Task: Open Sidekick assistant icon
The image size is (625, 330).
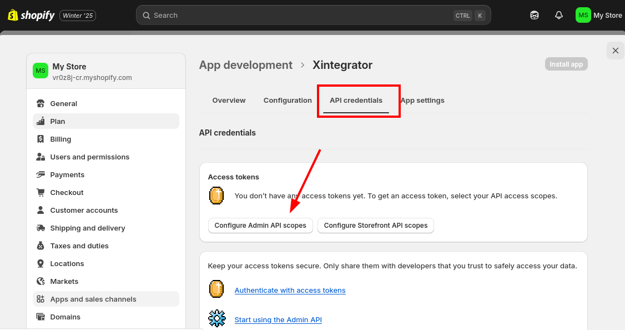Action: point(535,15)
